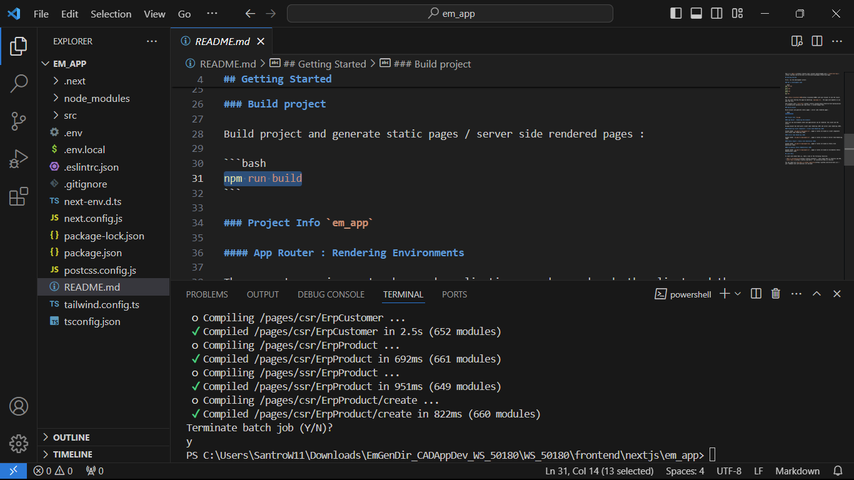Open the Edit menu
This screenshot has width=854, height=480.
coord(70,14)
